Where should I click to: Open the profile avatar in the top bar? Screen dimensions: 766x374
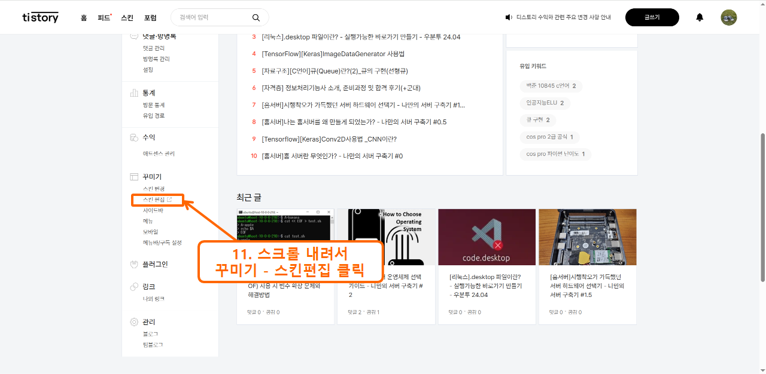[728, 17]
